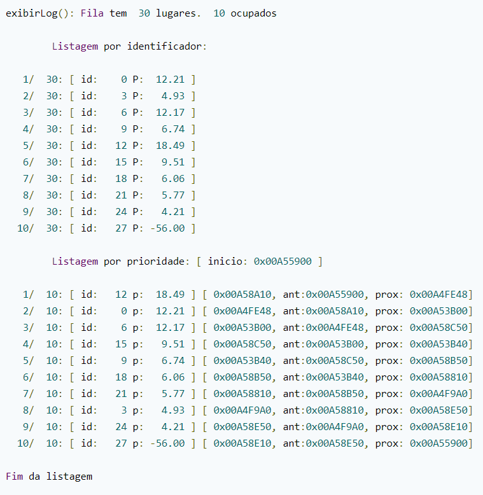
Task: Click the '10 ocupados' text in the header line
Action: pos(244,13)
